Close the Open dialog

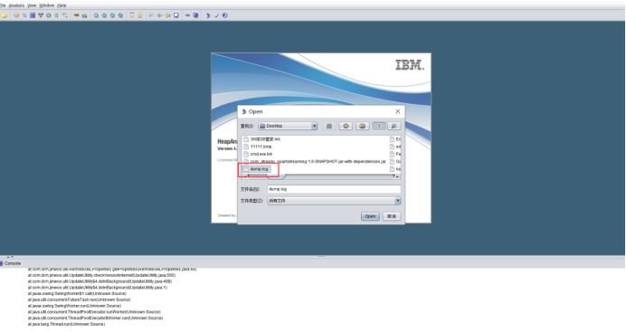[398, 111]
